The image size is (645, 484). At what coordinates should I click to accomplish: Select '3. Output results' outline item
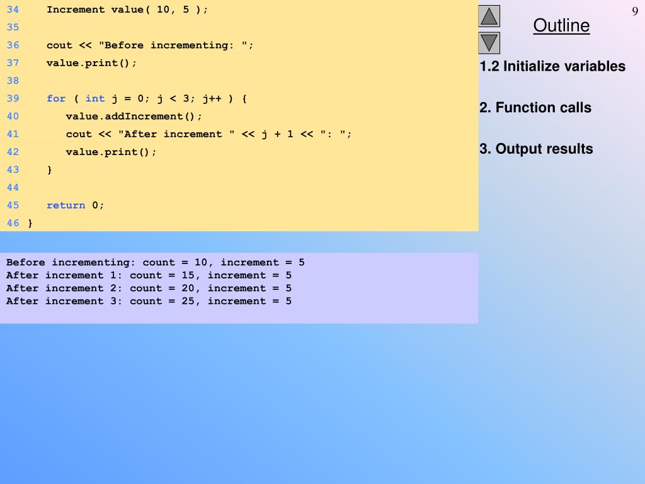[x=536, y=149]
